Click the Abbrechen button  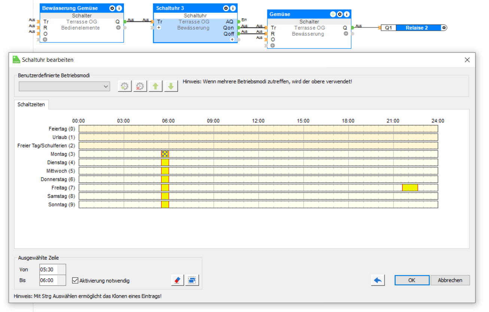tap(450, 280)
